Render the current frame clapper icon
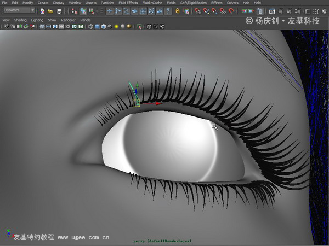 coord(281,11)
